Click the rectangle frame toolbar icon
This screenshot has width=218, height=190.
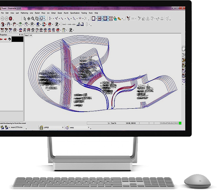pyautogui.click(x=94, y=18)
